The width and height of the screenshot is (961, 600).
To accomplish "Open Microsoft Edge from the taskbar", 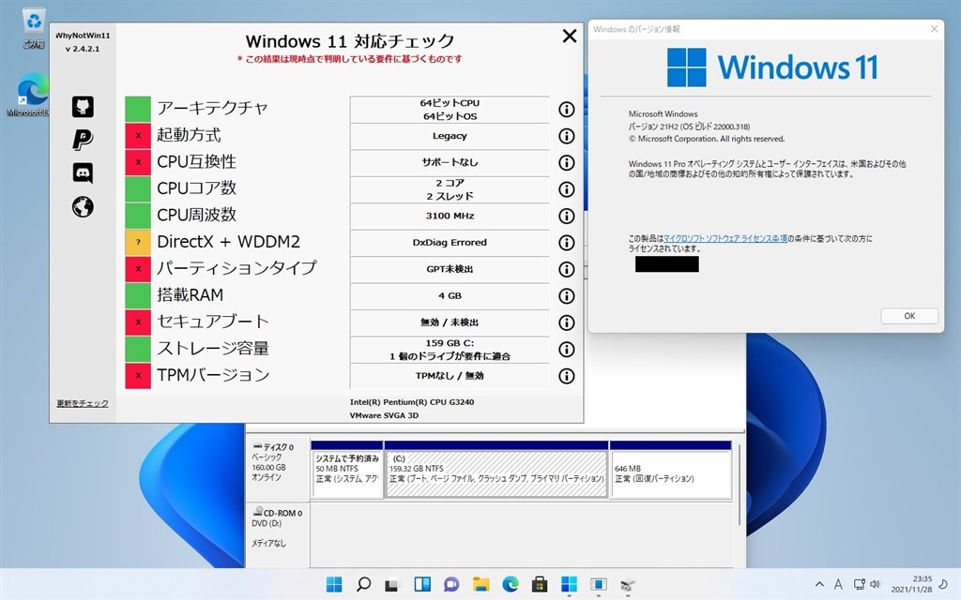I will click(x=511, y=585).
